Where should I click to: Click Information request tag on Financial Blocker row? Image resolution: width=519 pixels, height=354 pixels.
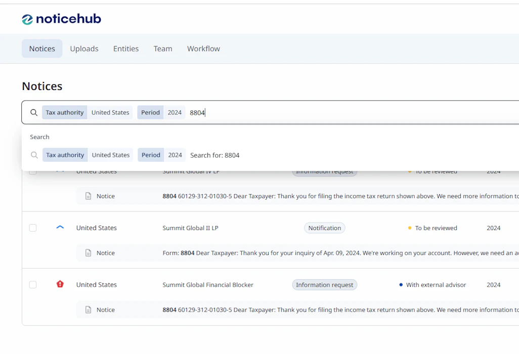(x=324, y=285)
